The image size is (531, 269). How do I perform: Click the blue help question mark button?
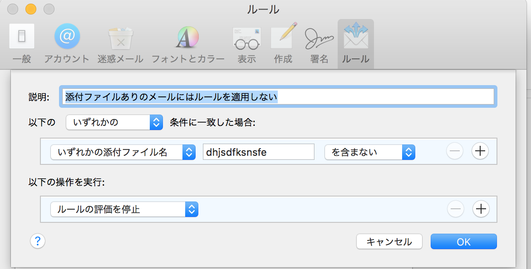pos(38,241)
